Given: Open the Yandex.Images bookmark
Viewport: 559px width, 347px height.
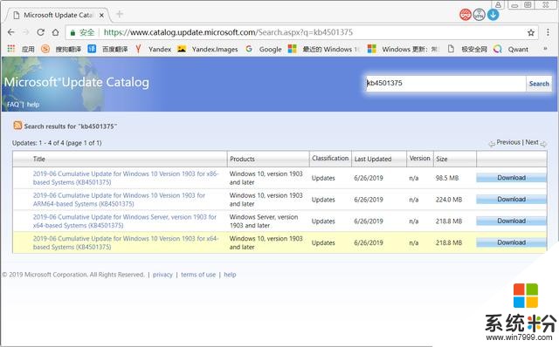Looking at the screenshot, I should coord(208,49).
